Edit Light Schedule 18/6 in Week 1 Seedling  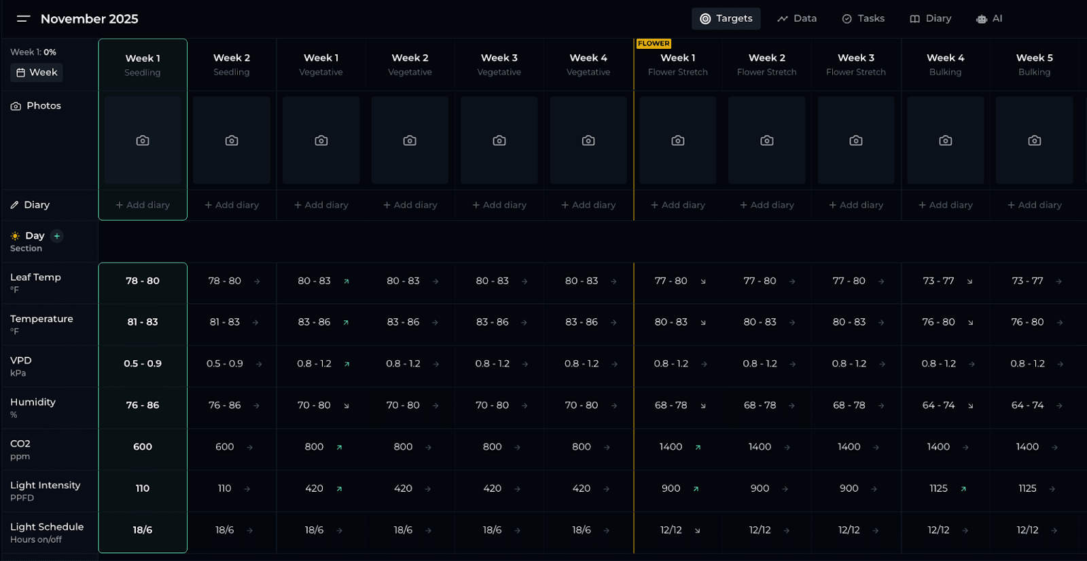click(x=143, y=530)
